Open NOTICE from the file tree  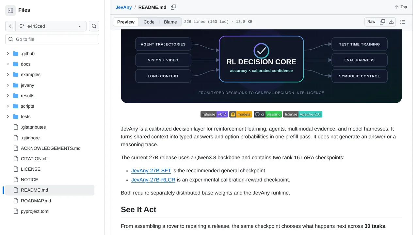pyautogui.click(x=49, y=180)
